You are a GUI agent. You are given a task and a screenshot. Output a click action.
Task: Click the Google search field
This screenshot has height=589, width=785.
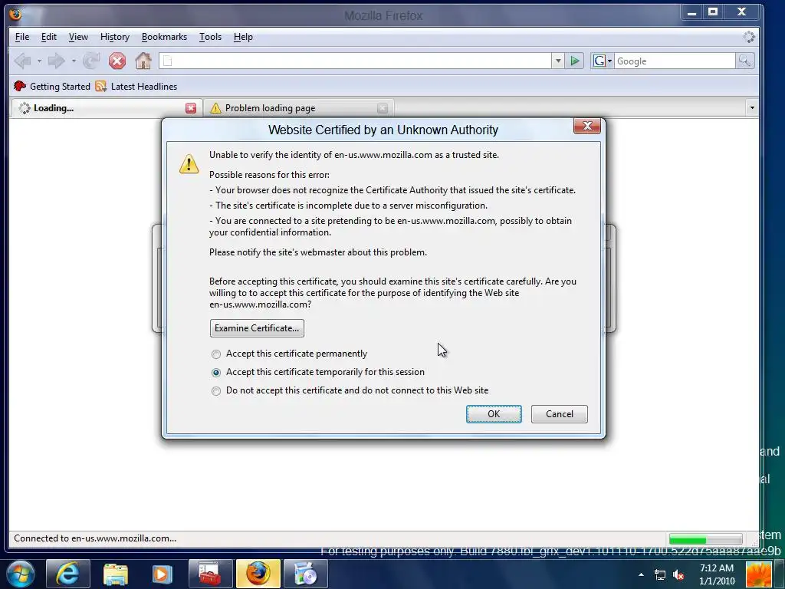click(x=675, y=61)
